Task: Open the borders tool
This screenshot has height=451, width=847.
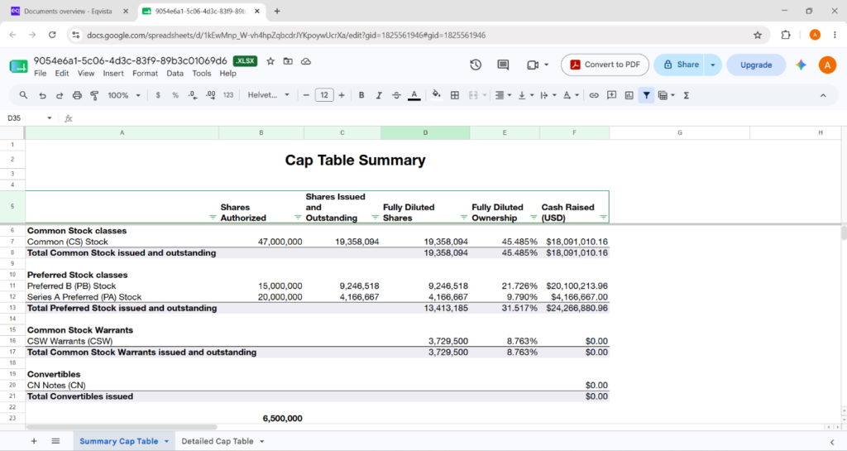Action: [455, 95]
